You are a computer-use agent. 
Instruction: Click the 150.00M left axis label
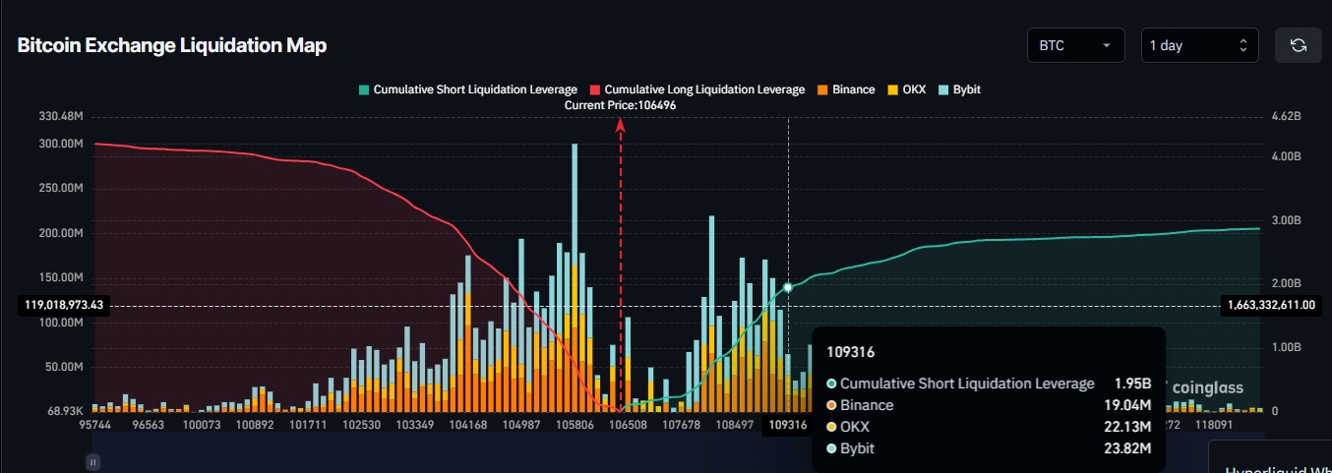pos(61,277)
